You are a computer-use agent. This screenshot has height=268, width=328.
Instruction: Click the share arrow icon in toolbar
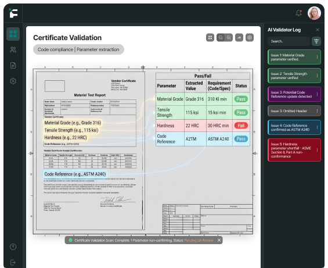click(x=239, y=38)
